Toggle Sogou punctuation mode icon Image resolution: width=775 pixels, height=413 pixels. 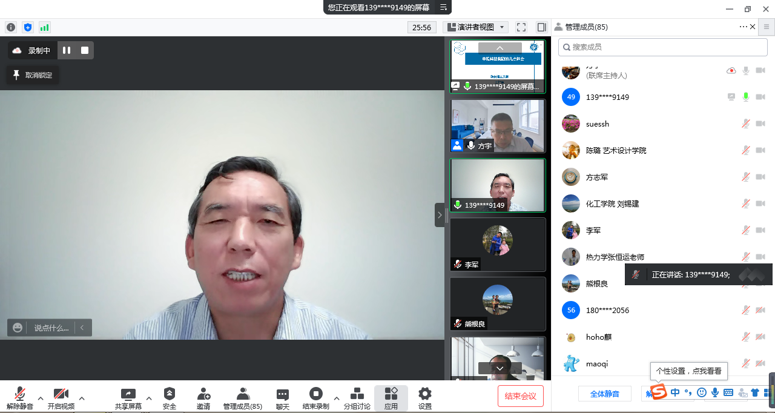pos(688,392)
